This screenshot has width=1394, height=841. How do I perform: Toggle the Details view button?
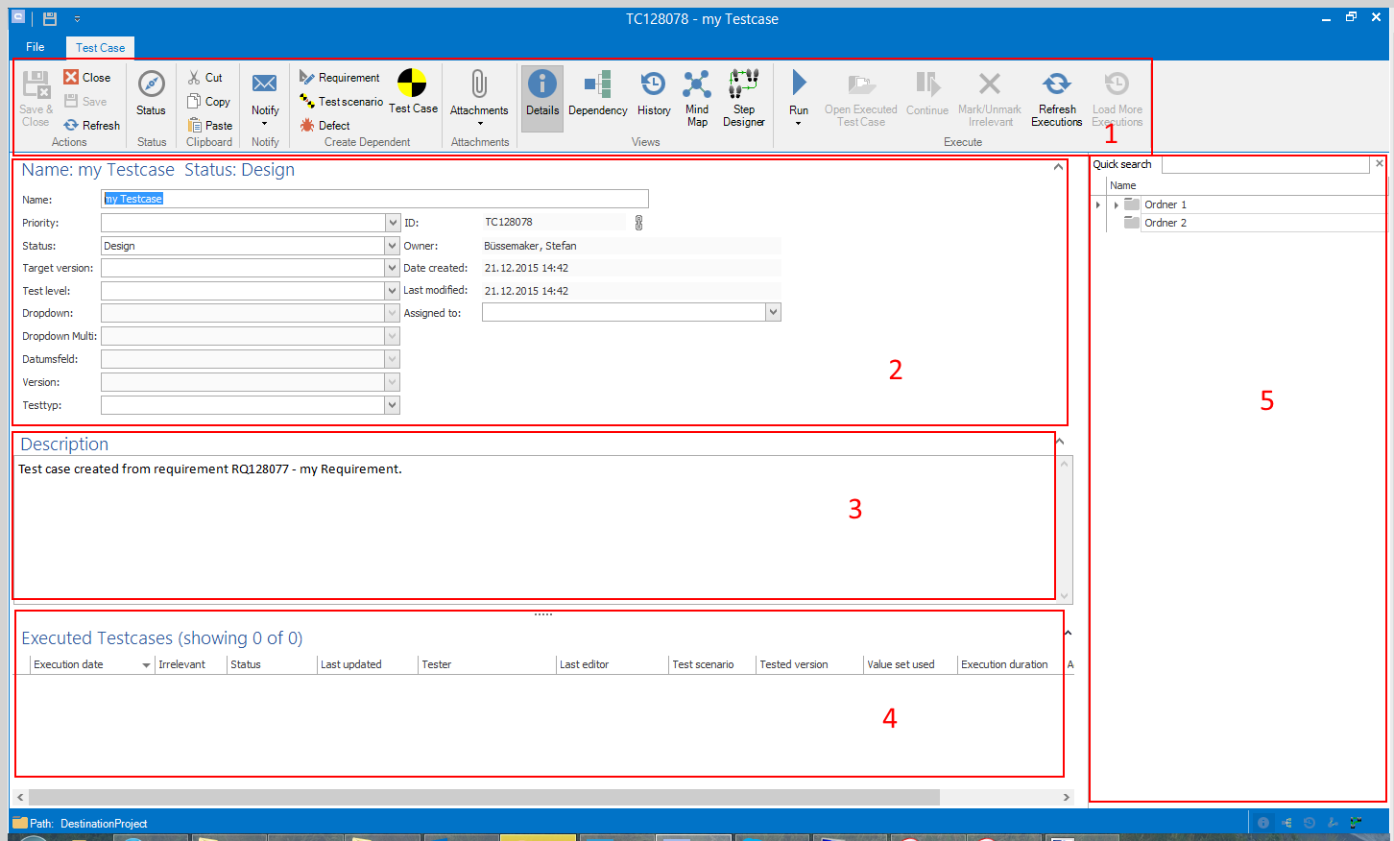pos(542,96)
